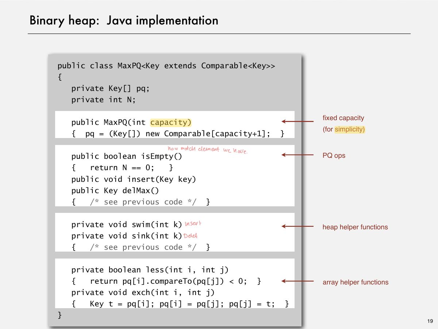Click the line 'return pq[i].compareTo(pq[j]) < 0;'
Image resolution: width=438 pixels, height=329 pixels.
tap(168, 281)
